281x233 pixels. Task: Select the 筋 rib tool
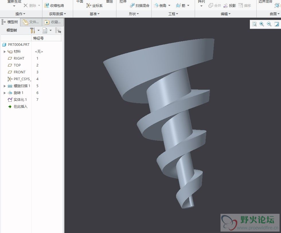[x=181, y=5]
